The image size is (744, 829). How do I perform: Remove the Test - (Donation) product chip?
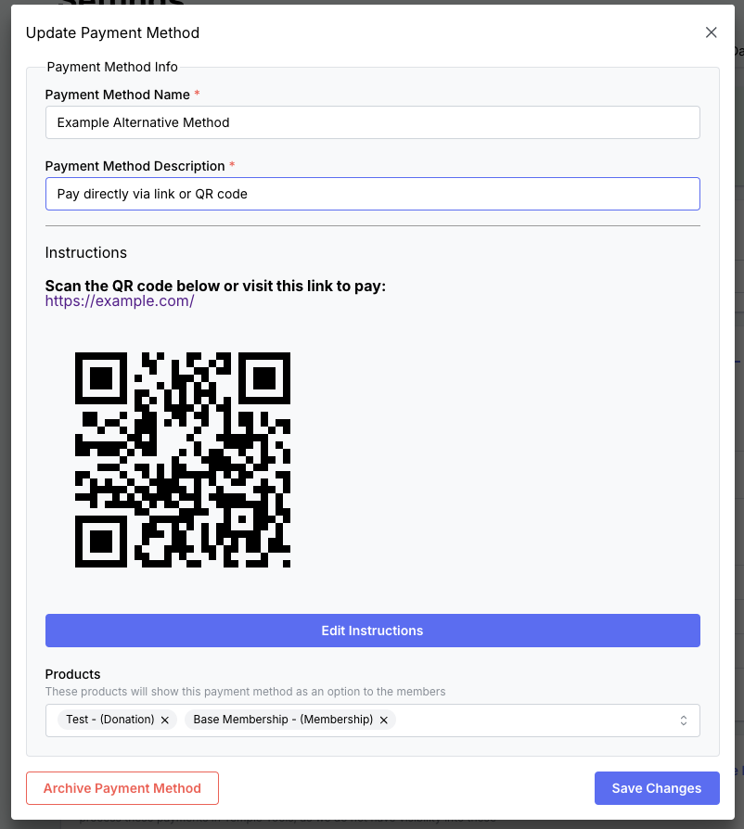click(x=164, y=720)
